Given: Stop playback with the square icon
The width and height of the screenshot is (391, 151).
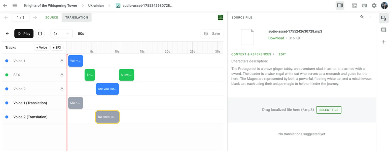Looking at the screenshot, I should point(40,34).
